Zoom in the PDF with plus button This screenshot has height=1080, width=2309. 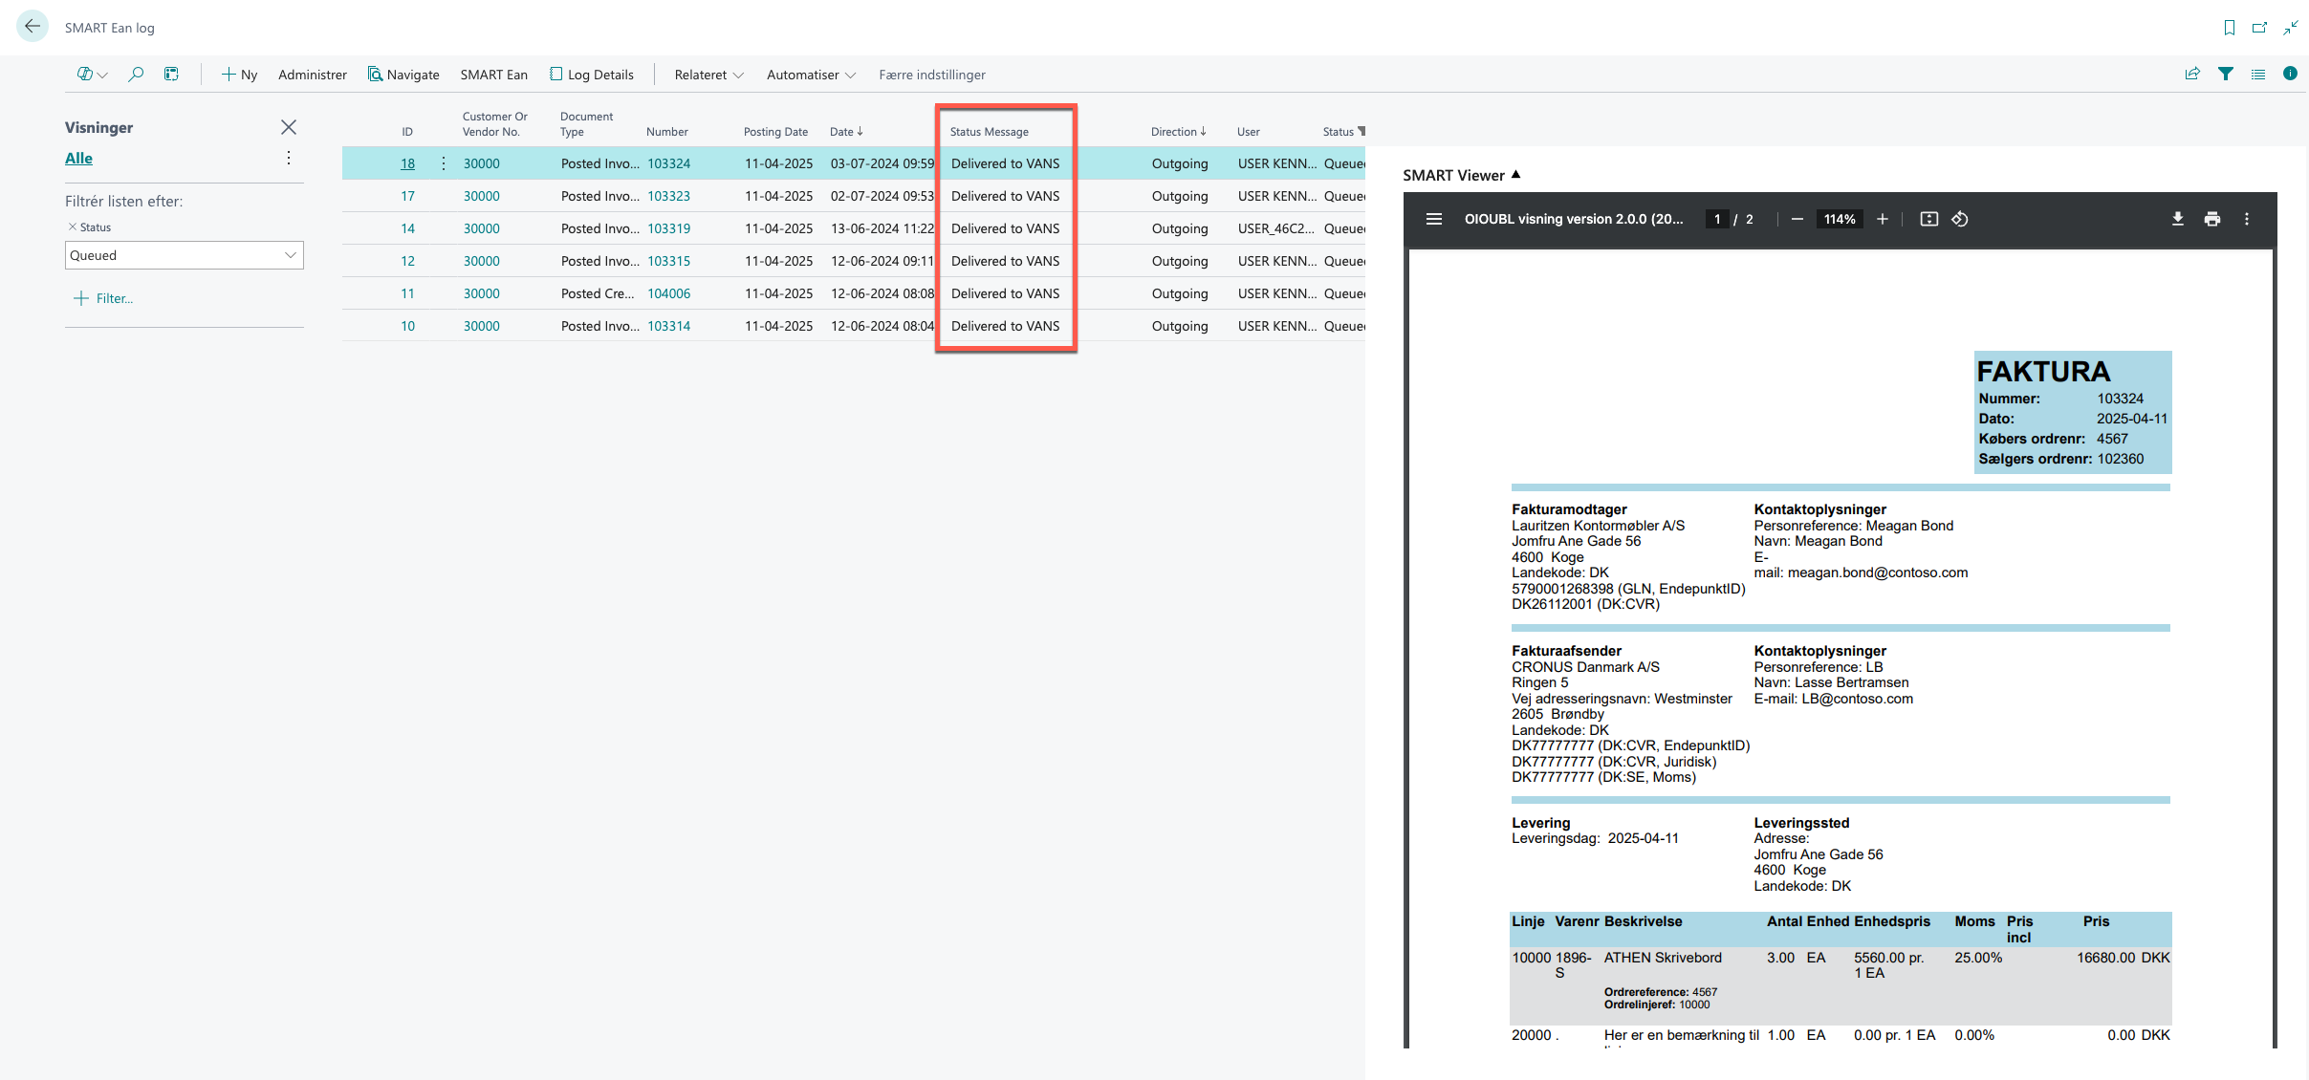pyautogui.click(x=1882, y=219)
